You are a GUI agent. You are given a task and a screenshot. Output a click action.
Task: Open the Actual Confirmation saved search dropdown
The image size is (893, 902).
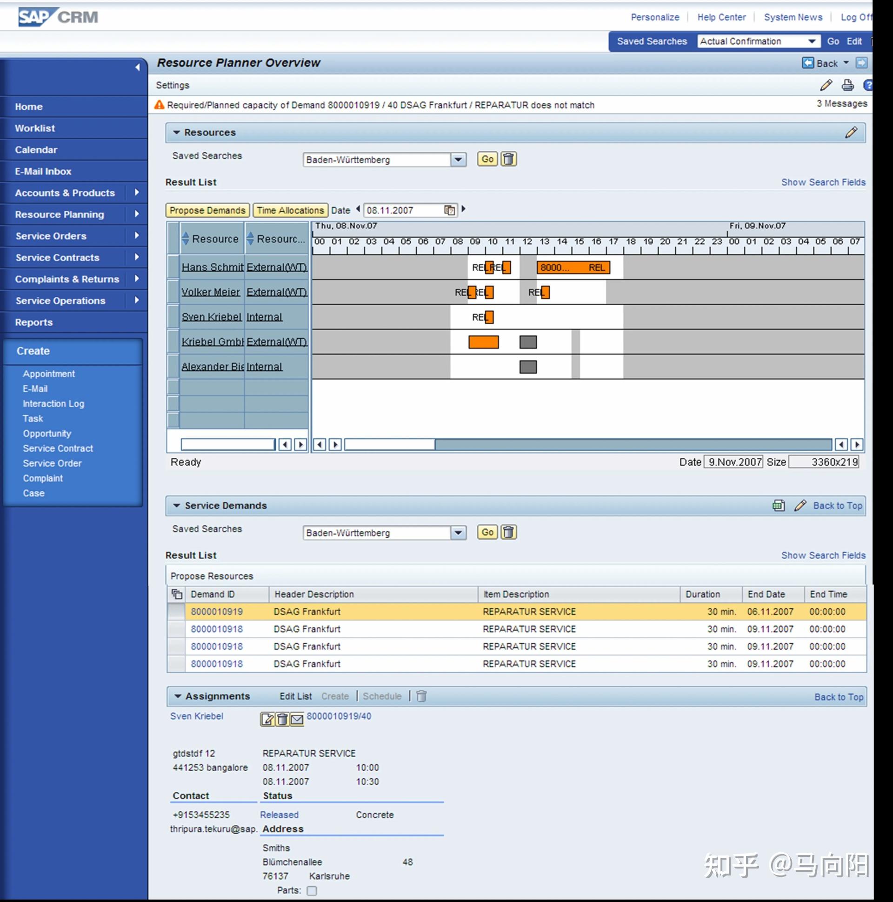[811, 41]
